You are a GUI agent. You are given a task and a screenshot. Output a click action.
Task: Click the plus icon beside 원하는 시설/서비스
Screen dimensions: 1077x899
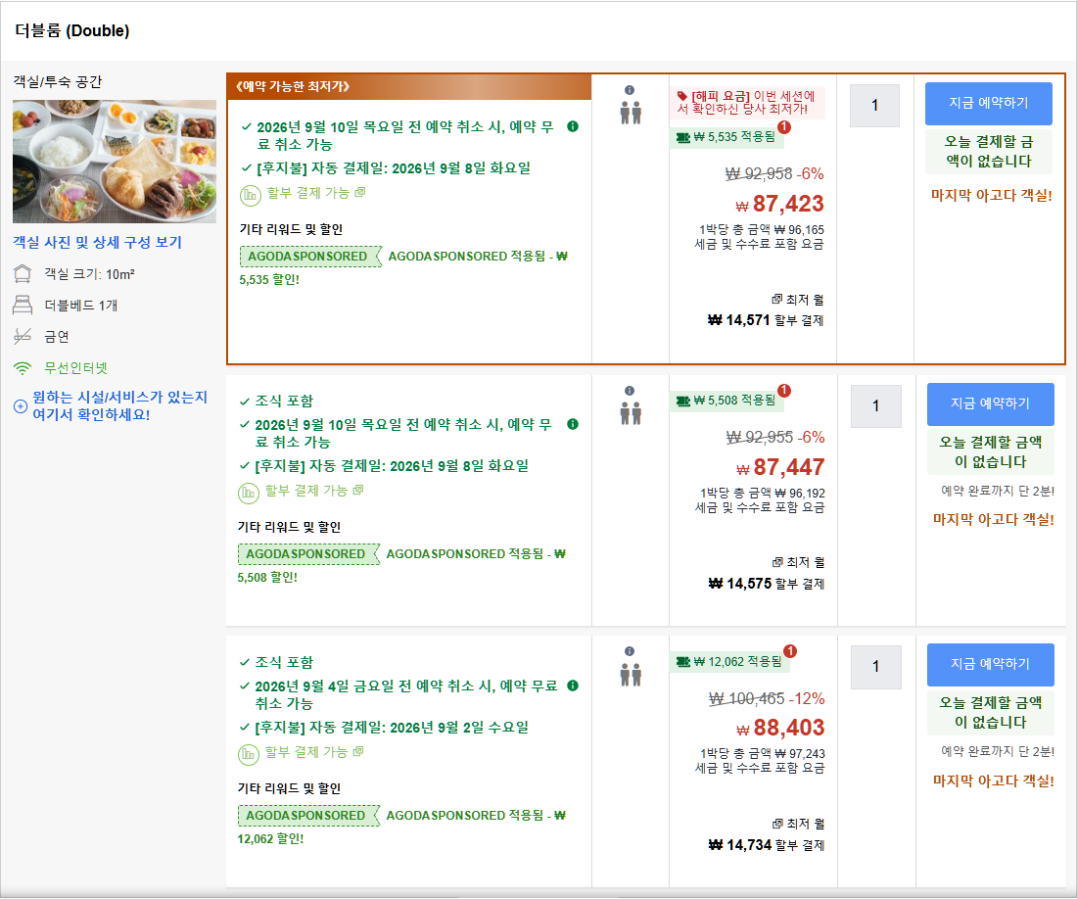(21, 405)
